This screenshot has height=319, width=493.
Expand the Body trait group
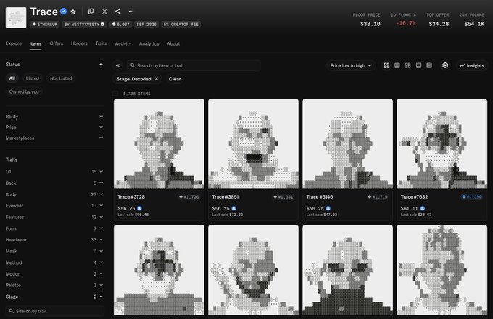[x=54, y=194]
